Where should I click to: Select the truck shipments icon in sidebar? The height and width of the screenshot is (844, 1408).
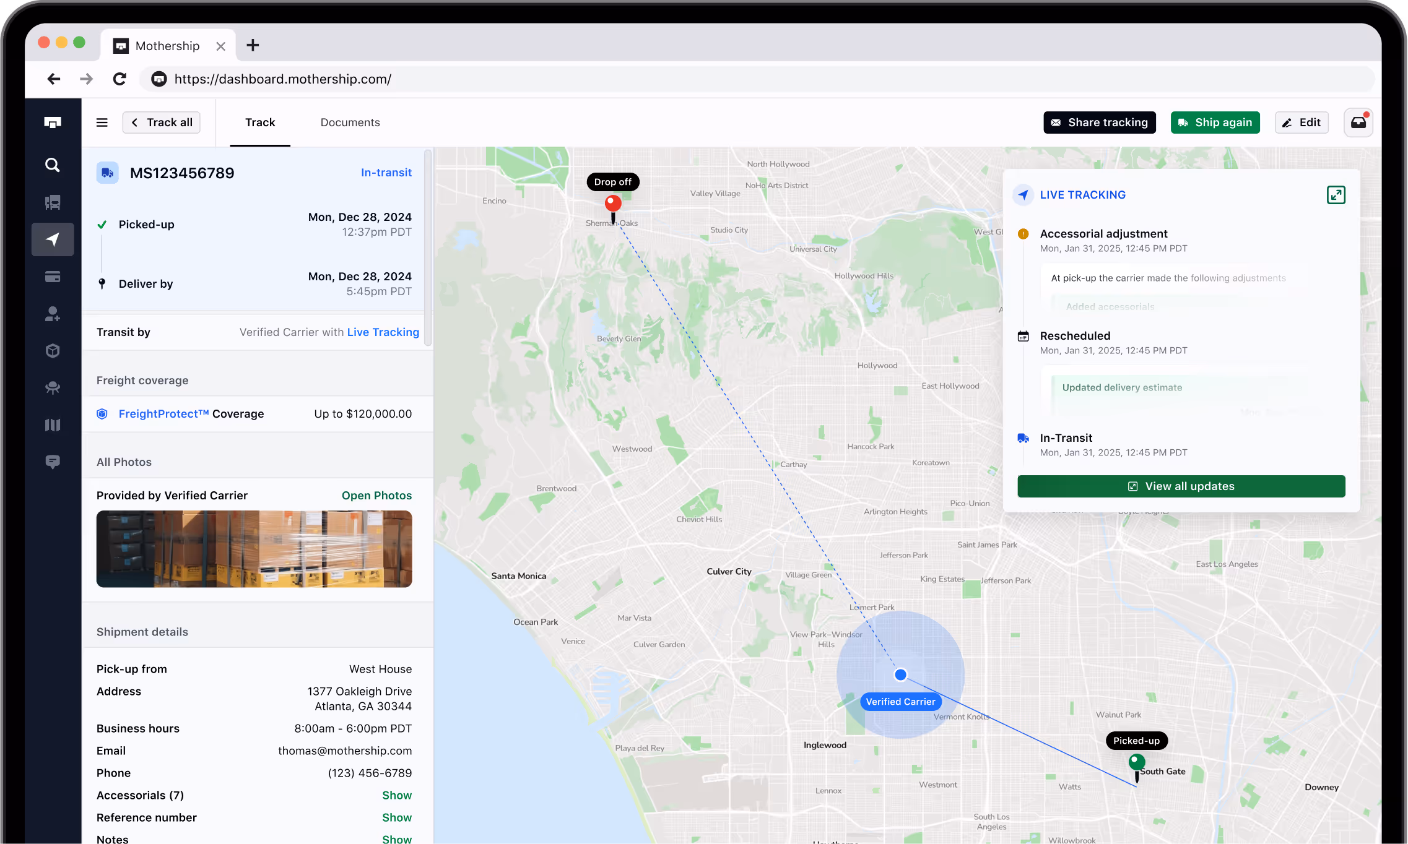(53, 202)
